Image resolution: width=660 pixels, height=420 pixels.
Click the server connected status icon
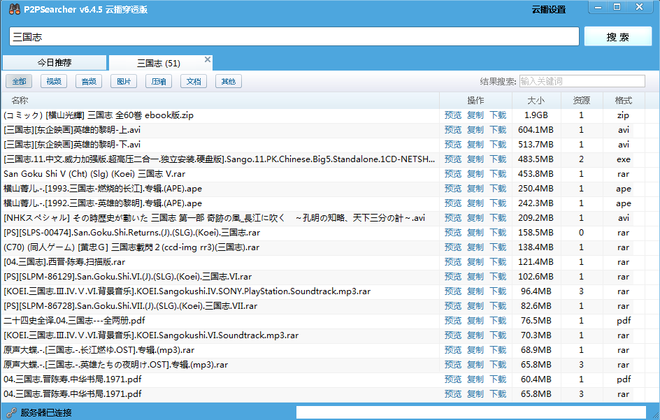pos(10,412)
